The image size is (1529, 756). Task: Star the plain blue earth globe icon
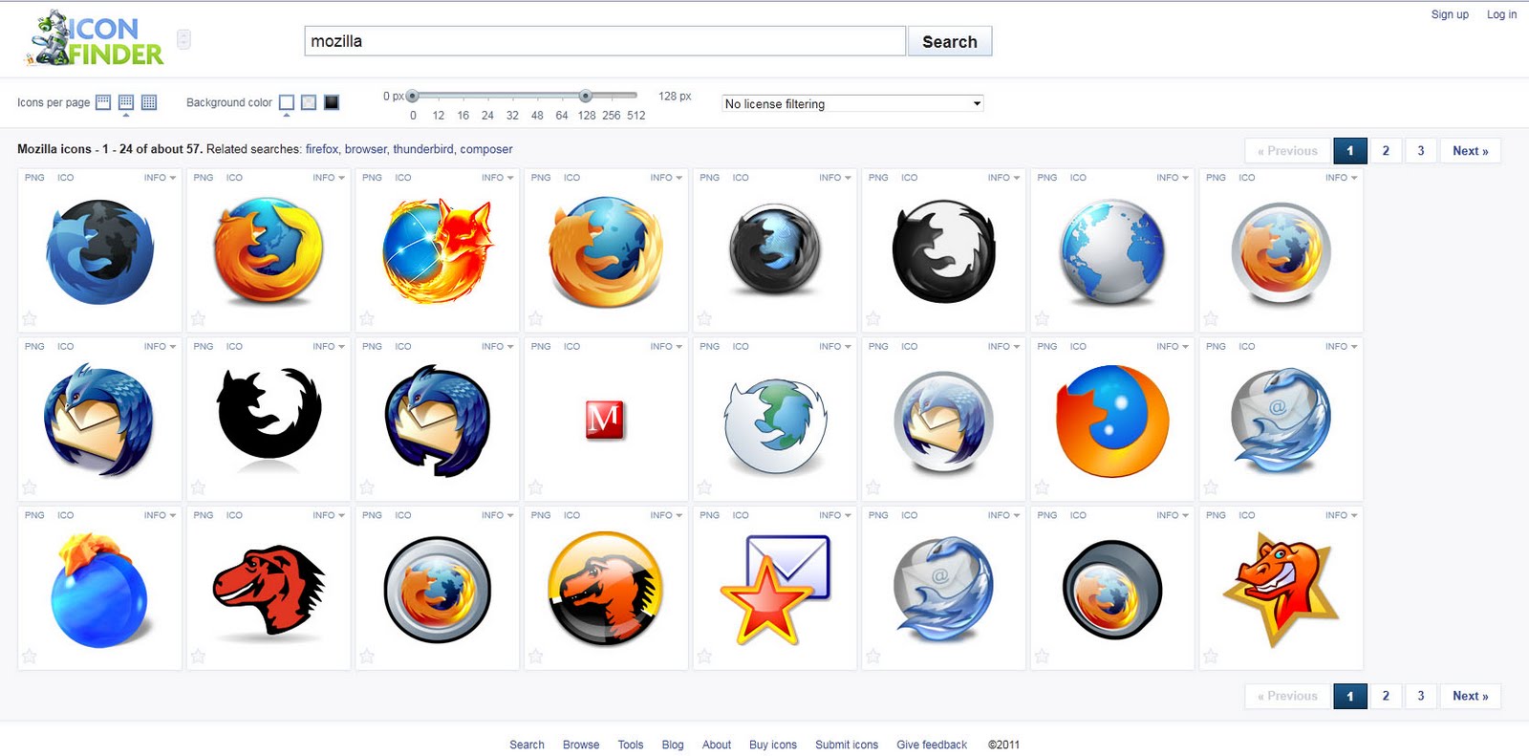[x=1042, y=318]
